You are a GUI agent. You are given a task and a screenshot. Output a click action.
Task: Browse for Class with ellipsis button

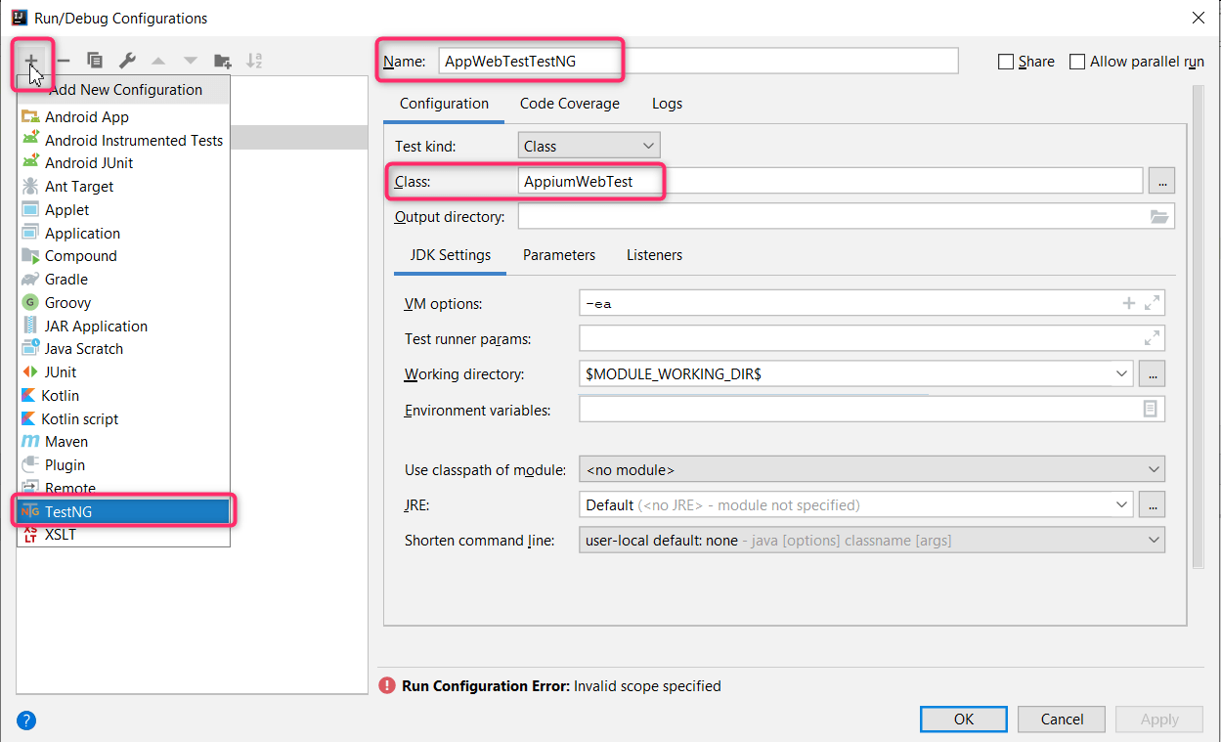(x=1161, y=181)
